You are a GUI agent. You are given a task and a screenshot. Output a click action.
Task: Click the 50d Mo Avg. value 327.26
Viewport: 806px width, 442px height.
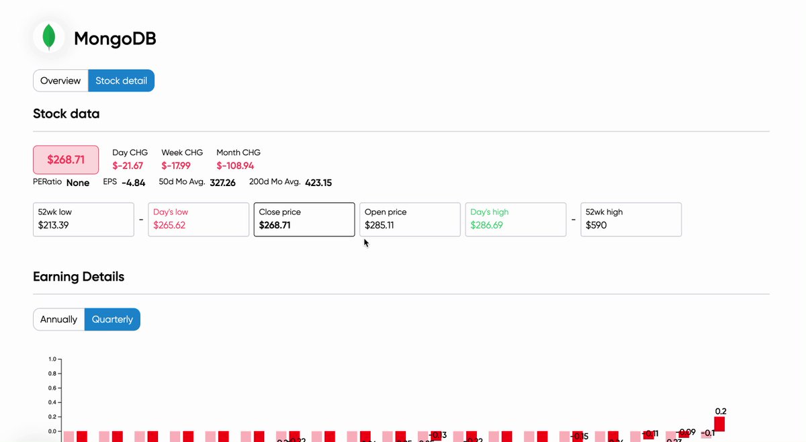223,183
